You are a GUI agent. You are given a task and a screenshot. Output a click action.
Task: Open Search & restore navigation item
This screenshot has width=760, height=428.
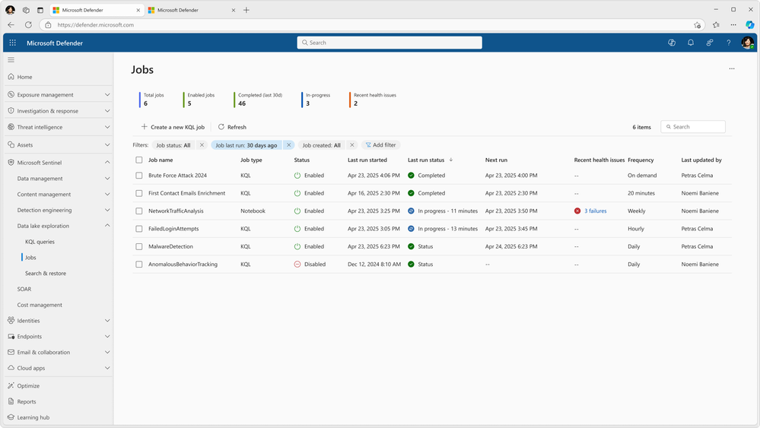(x=46, y=273)
